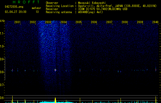Click the 2036 time marker
161x103 pixels.
tap(94, 22)
